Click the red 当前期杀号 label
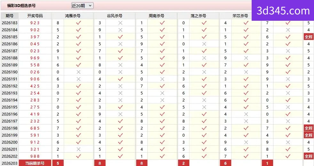Screen dimensions: 314x166 pyautogui.click(x=35, y=163)
